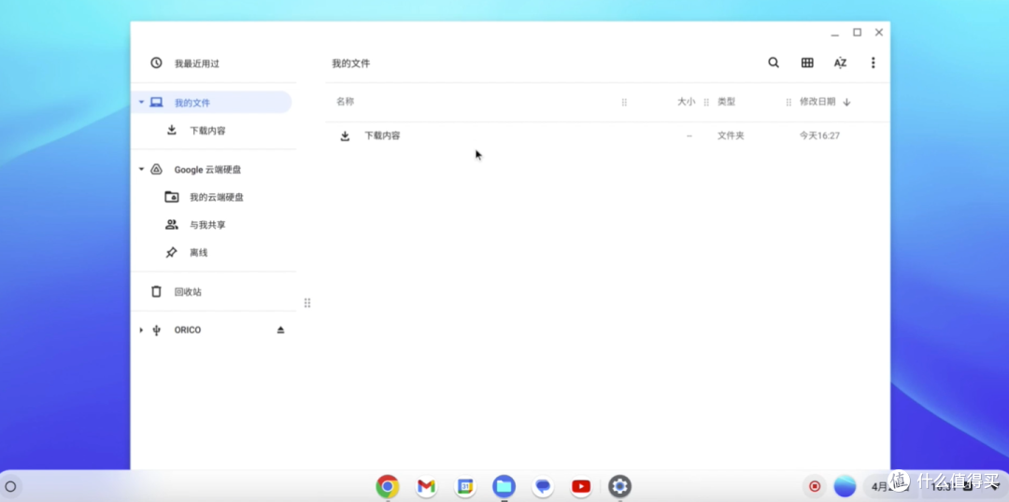The width and height of the screenshot is (1009, 502).
Task: Open Gmail from the shelf
Action: pyautogui.click(x=426, y=486)
